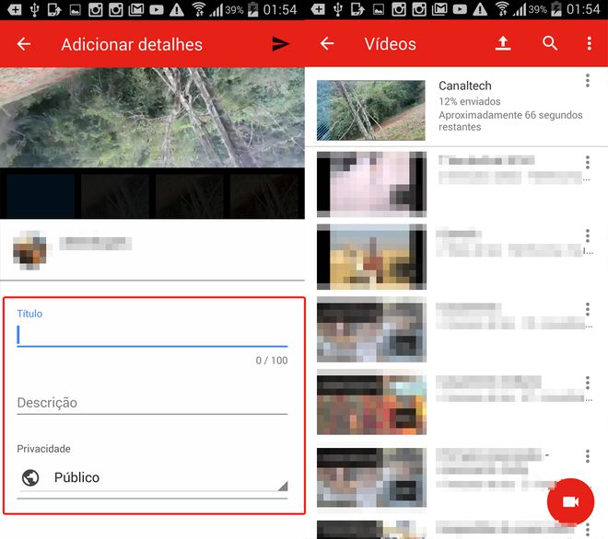Tap the YouTube notification icon in right status bar
Viewport: 608px width, 539px height.
pos(460,9)
